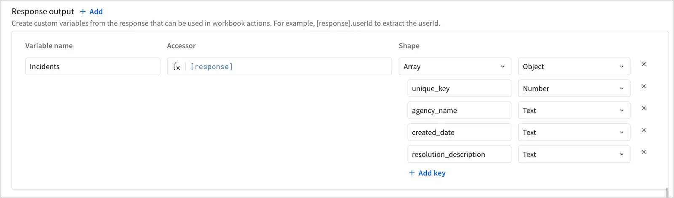Delete the resolution_description key row
674x198 pixels.
click(643, 152)
